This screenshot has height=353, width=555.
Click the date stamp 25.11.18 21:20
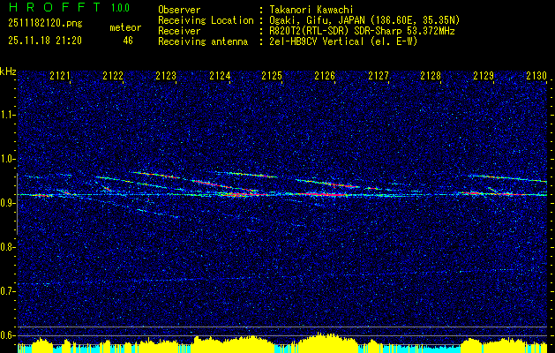point(45,41)
